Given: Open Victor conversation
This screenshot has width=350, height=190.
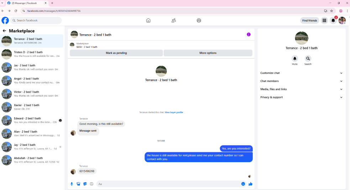Looking at the screenshot, I should coord(32,94).
